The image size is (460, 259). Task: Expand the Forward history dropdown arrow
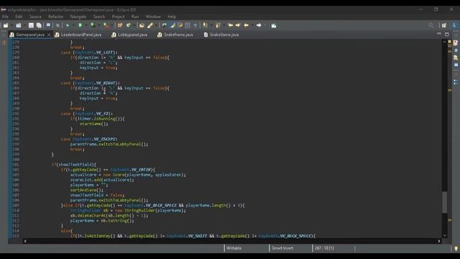coord(265,26)
